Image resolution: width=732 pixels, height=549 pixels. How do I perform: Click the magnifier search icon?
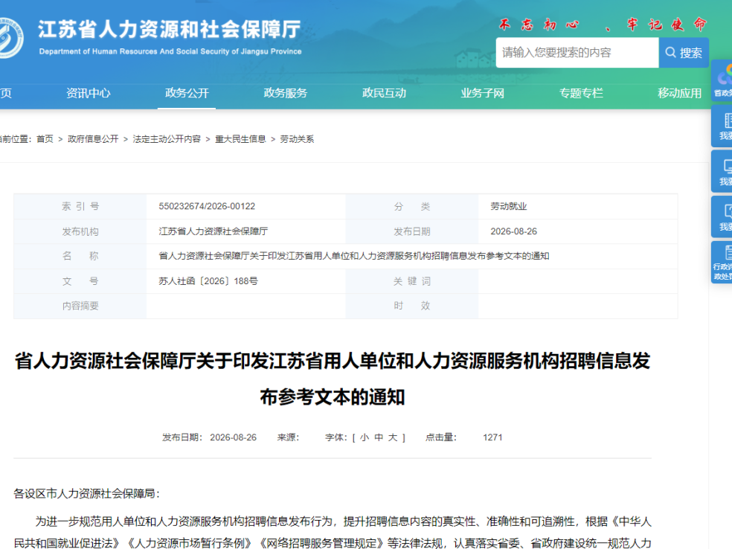point(670,52)
